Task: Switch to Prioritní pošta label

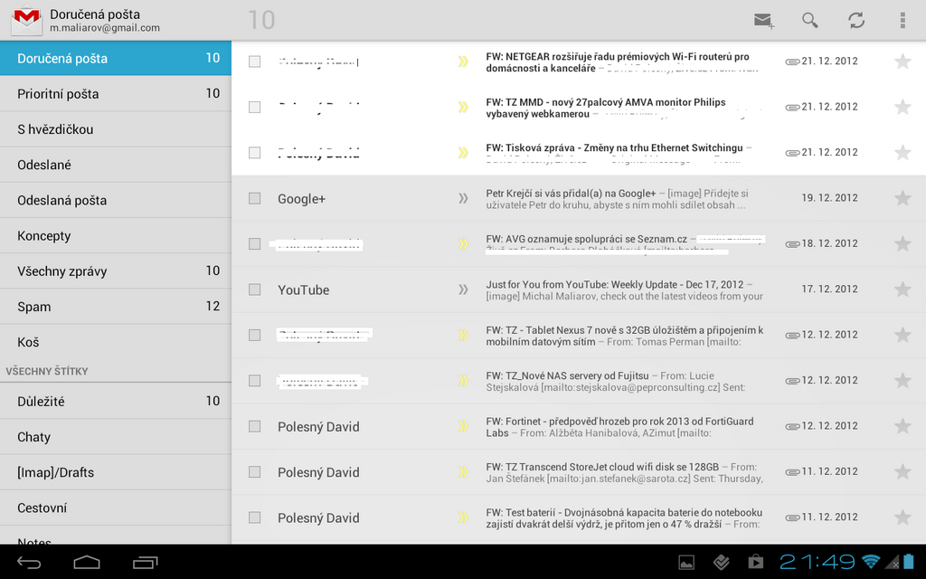Action: [x=115, y=94]
